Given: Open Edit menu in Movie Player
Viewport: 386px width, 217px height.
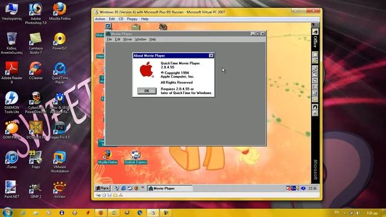Looking at the screenshot, I should (118, 39).
